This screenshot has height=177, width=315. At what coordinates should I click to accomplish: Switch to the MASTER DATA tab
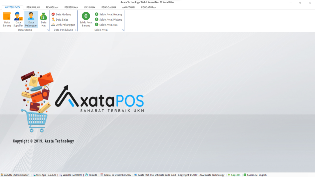(x=12, y=7)
